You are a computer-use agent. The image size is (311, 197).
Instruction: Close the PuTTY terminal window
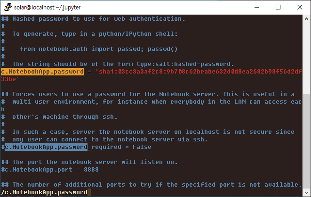pyautogui.click(x=300, y=8)
